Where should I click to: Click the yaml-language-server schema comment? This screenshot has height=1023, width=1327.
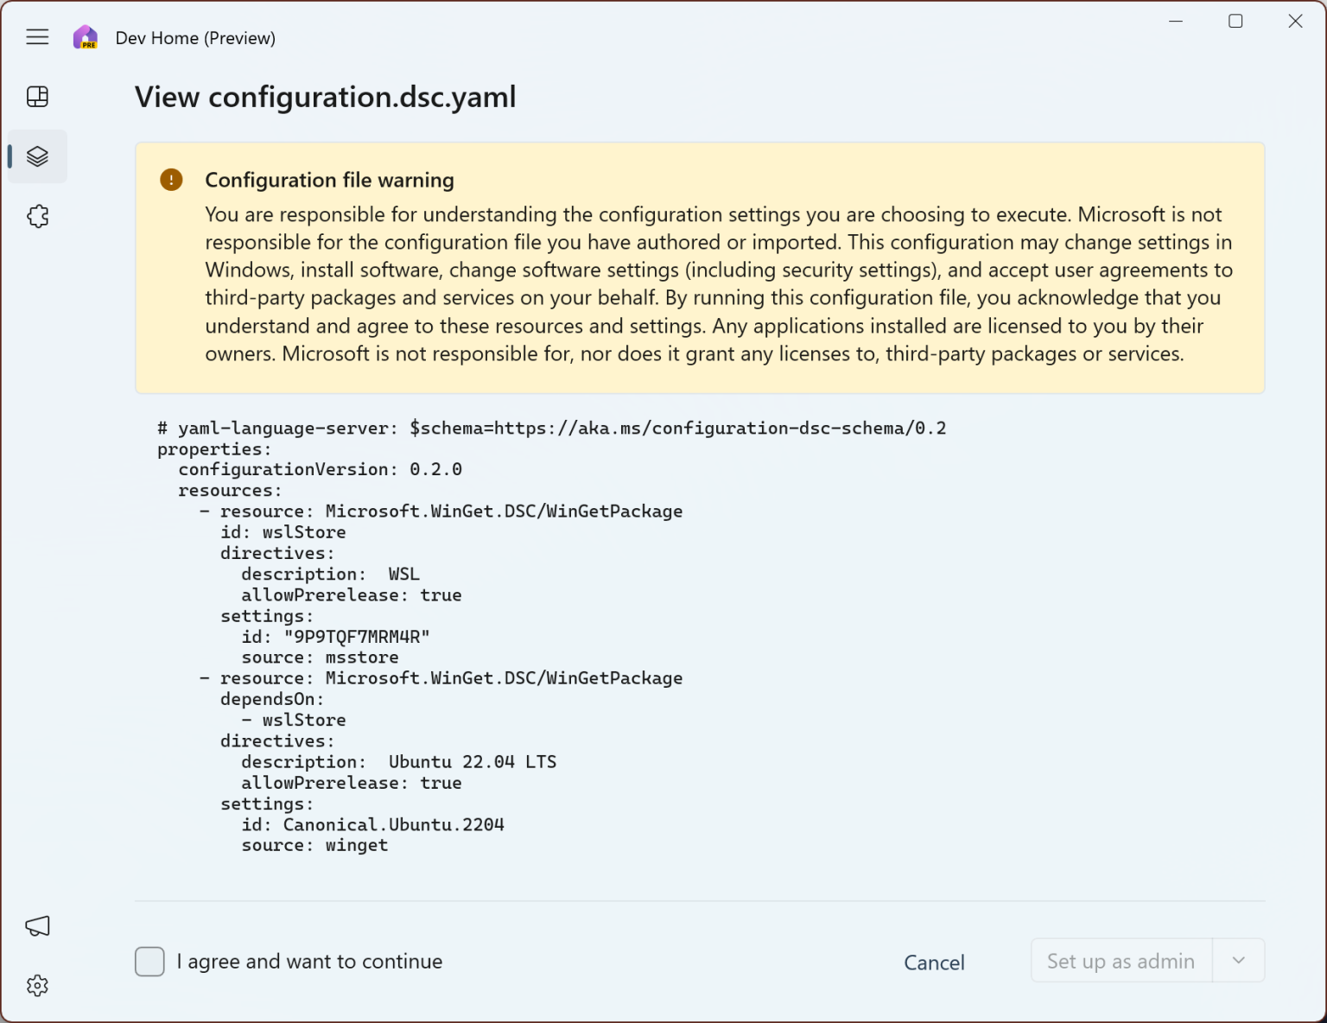click(550, 428)
